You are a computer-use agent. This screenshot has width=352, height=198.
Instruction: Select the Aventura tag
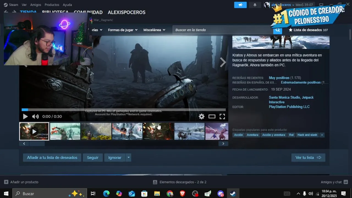click(252, 135)
